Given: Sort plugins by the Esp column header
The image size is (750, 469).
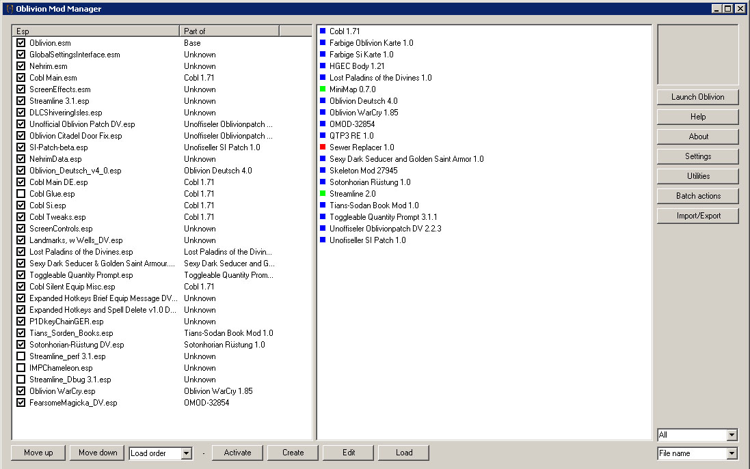Looking at the screenshot, I should 96,31.
